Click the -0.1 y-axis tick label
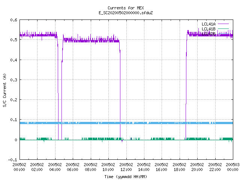 (12, 160)
